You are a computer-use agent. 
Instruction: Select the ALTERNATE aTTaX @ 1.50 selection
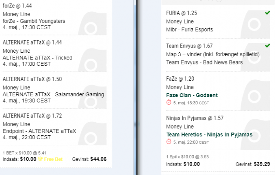pos(32,79)
